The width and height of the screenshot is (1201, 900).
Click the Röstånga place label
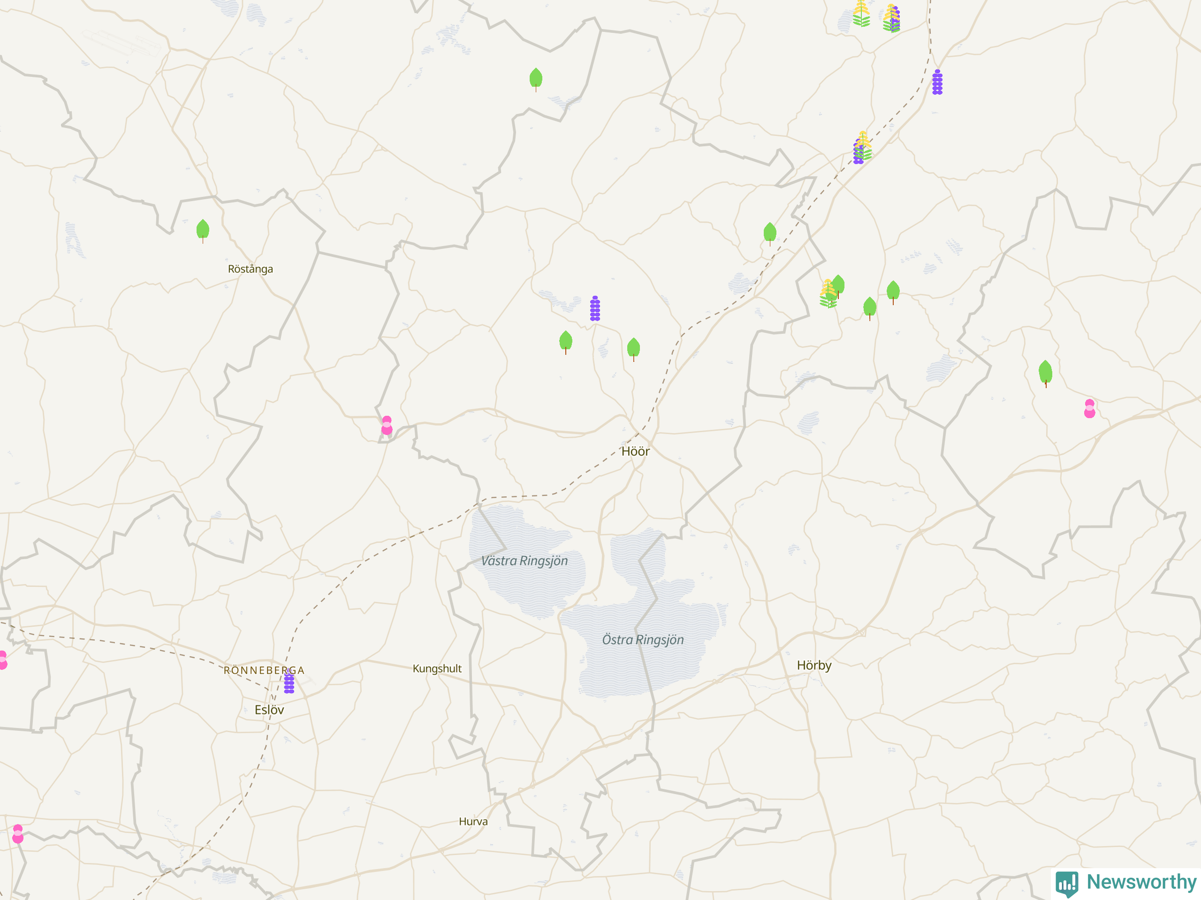tap(251, 269)
